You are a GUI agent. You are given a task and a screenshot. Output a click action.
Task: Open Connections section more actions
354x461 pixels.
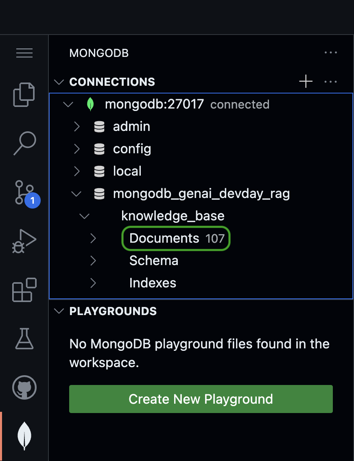pos(331,81)
